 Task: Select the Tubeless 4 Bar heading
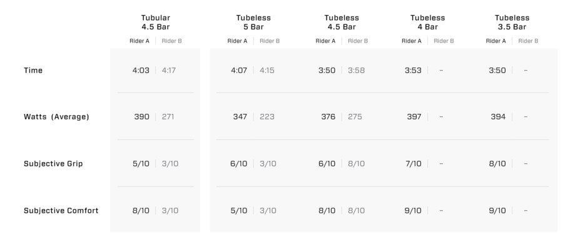(x=427, y=22)
